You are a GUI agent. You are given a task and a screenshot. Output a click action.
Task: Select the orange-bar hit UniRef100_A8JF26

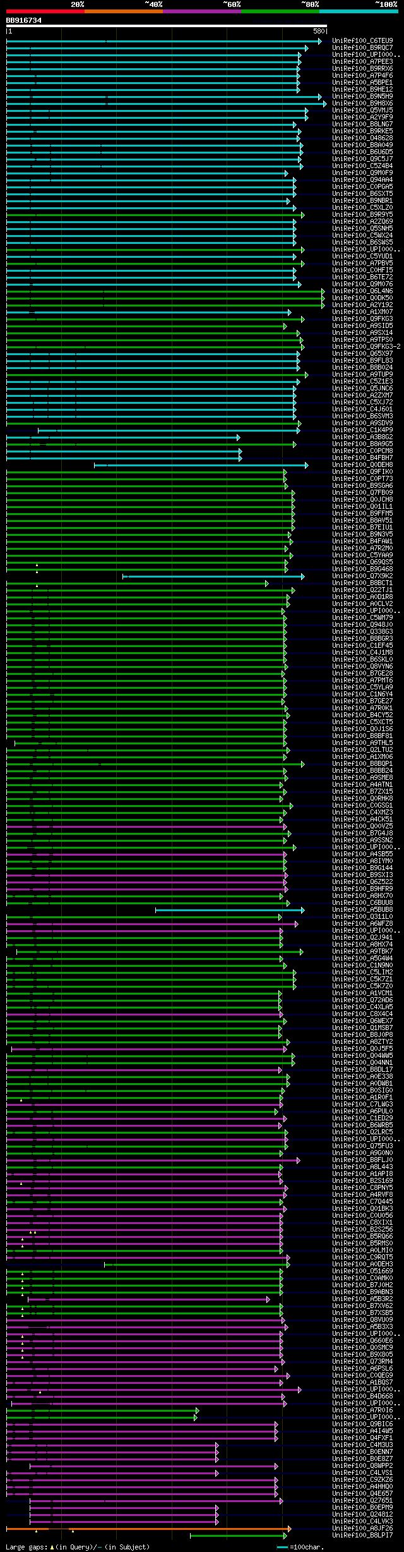coord(362,1528)
